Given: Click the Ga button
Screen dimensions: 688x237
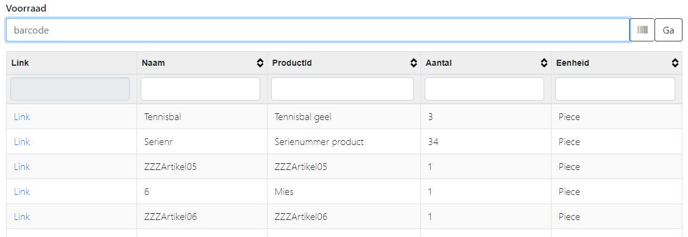Looking at the screenshot, I should point(668,30).
